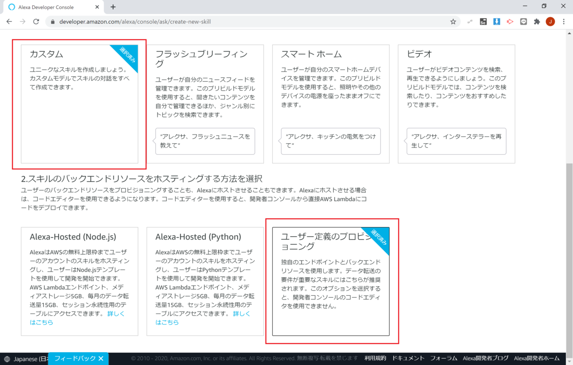
Task: Open a new browser tab with the plus button
Action: coord(113,7)
